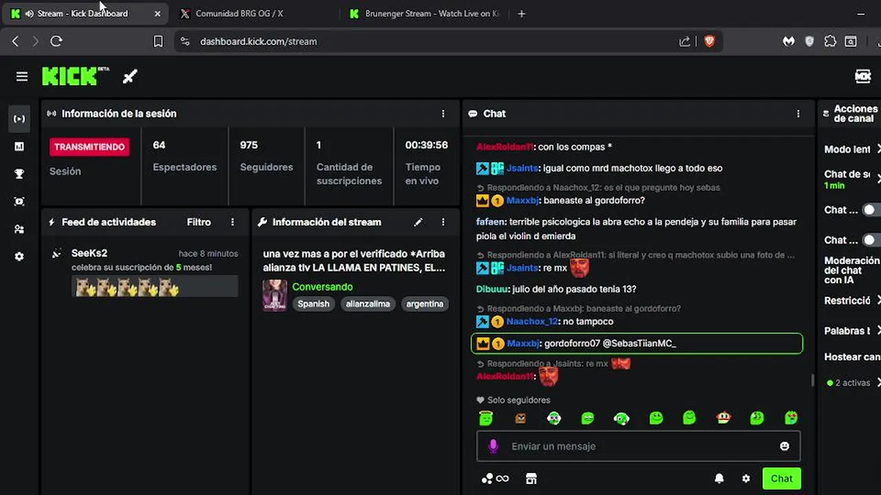
Task: Click the purple microphone icon in the message box
Action: click(493, 446)
